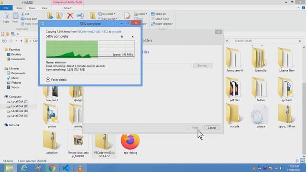The image size is (306, 172).
Task: Click Browse in the extract wizard
Action: [203, 65]
